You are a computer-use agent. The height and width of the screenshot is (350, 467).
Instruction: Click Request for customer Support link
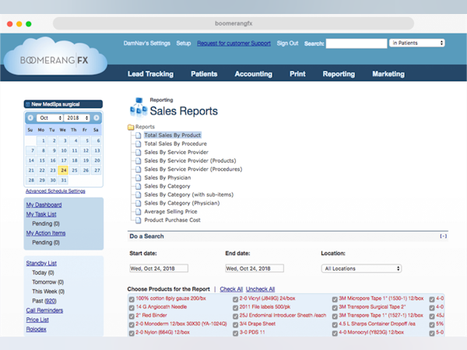pyautogui.click(x=233, y=43)
